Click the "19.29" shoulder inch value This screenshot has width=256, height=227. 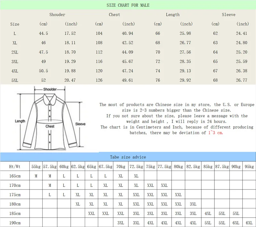click(x=70, y=61)
